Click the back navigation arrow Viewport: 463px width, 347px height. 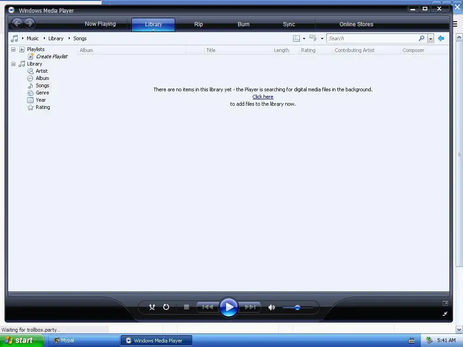[x=17, y=23]
